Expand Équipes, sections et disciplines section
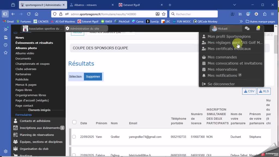Image resolution: width=279 pixels, height=157 pixels. click(x=41, y=142)
